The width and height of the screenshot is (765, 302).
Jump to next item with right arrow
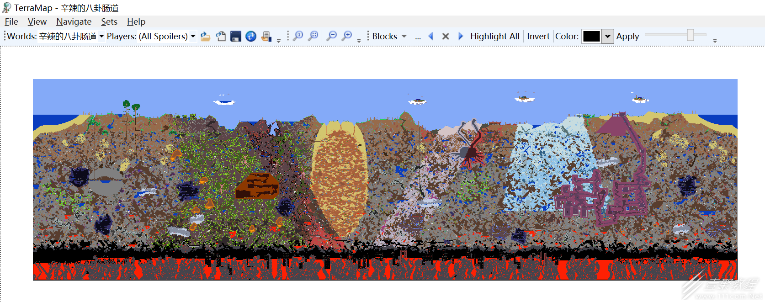coord(461,36)
